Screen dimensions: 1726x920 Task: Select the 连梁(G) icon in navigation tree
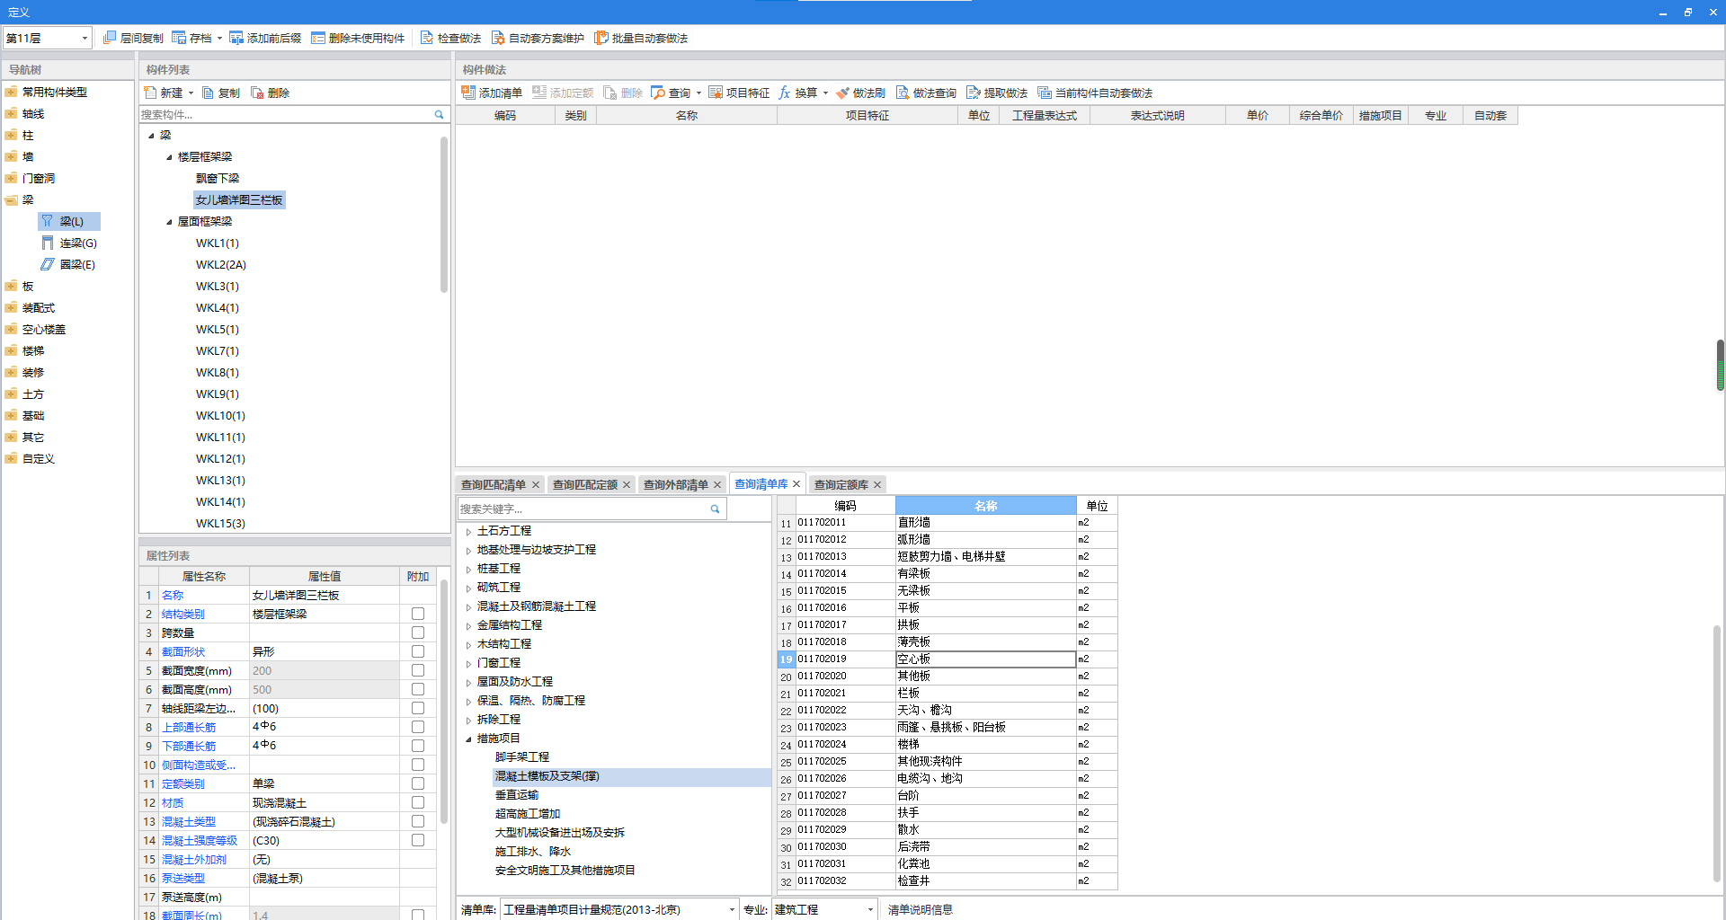(48, 243)
